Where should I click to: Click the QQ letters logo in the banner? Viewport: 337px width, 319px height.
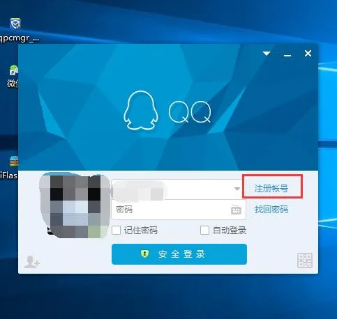click(x=190, y=112)
